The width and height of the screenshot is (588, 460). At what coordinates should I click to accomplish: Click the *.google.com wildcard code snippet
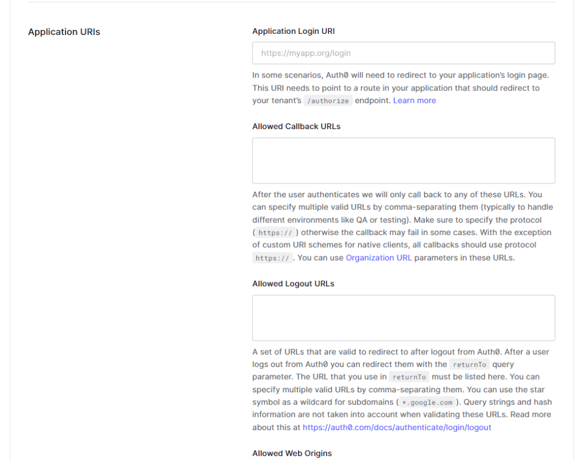tap(427, 402)
